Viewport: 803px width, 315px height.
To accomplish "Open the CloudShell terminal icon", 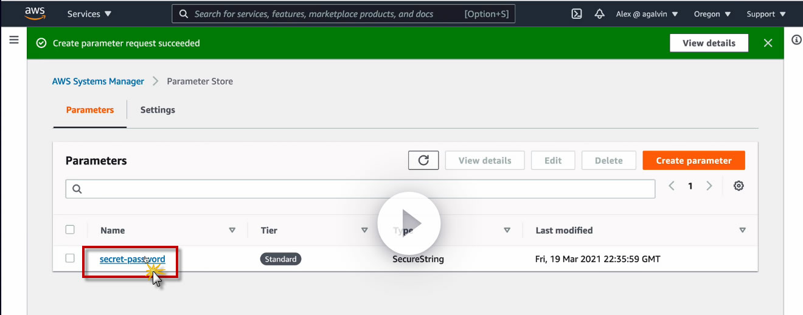I will 577,13.
